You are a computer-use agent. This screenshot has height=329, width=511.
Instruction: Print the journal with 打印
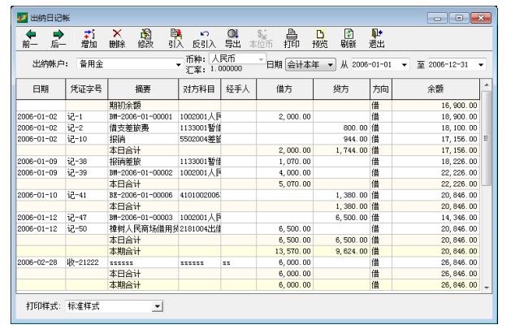[x=292, y=38]
